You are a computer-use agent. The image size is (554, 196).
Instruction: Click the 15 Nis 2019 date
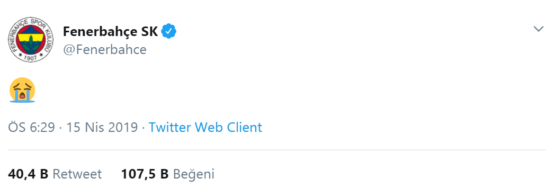102,127
